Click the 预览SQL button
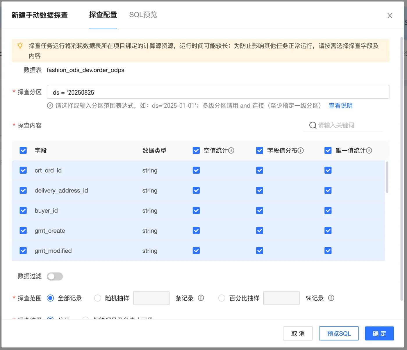 coord(339,333)
